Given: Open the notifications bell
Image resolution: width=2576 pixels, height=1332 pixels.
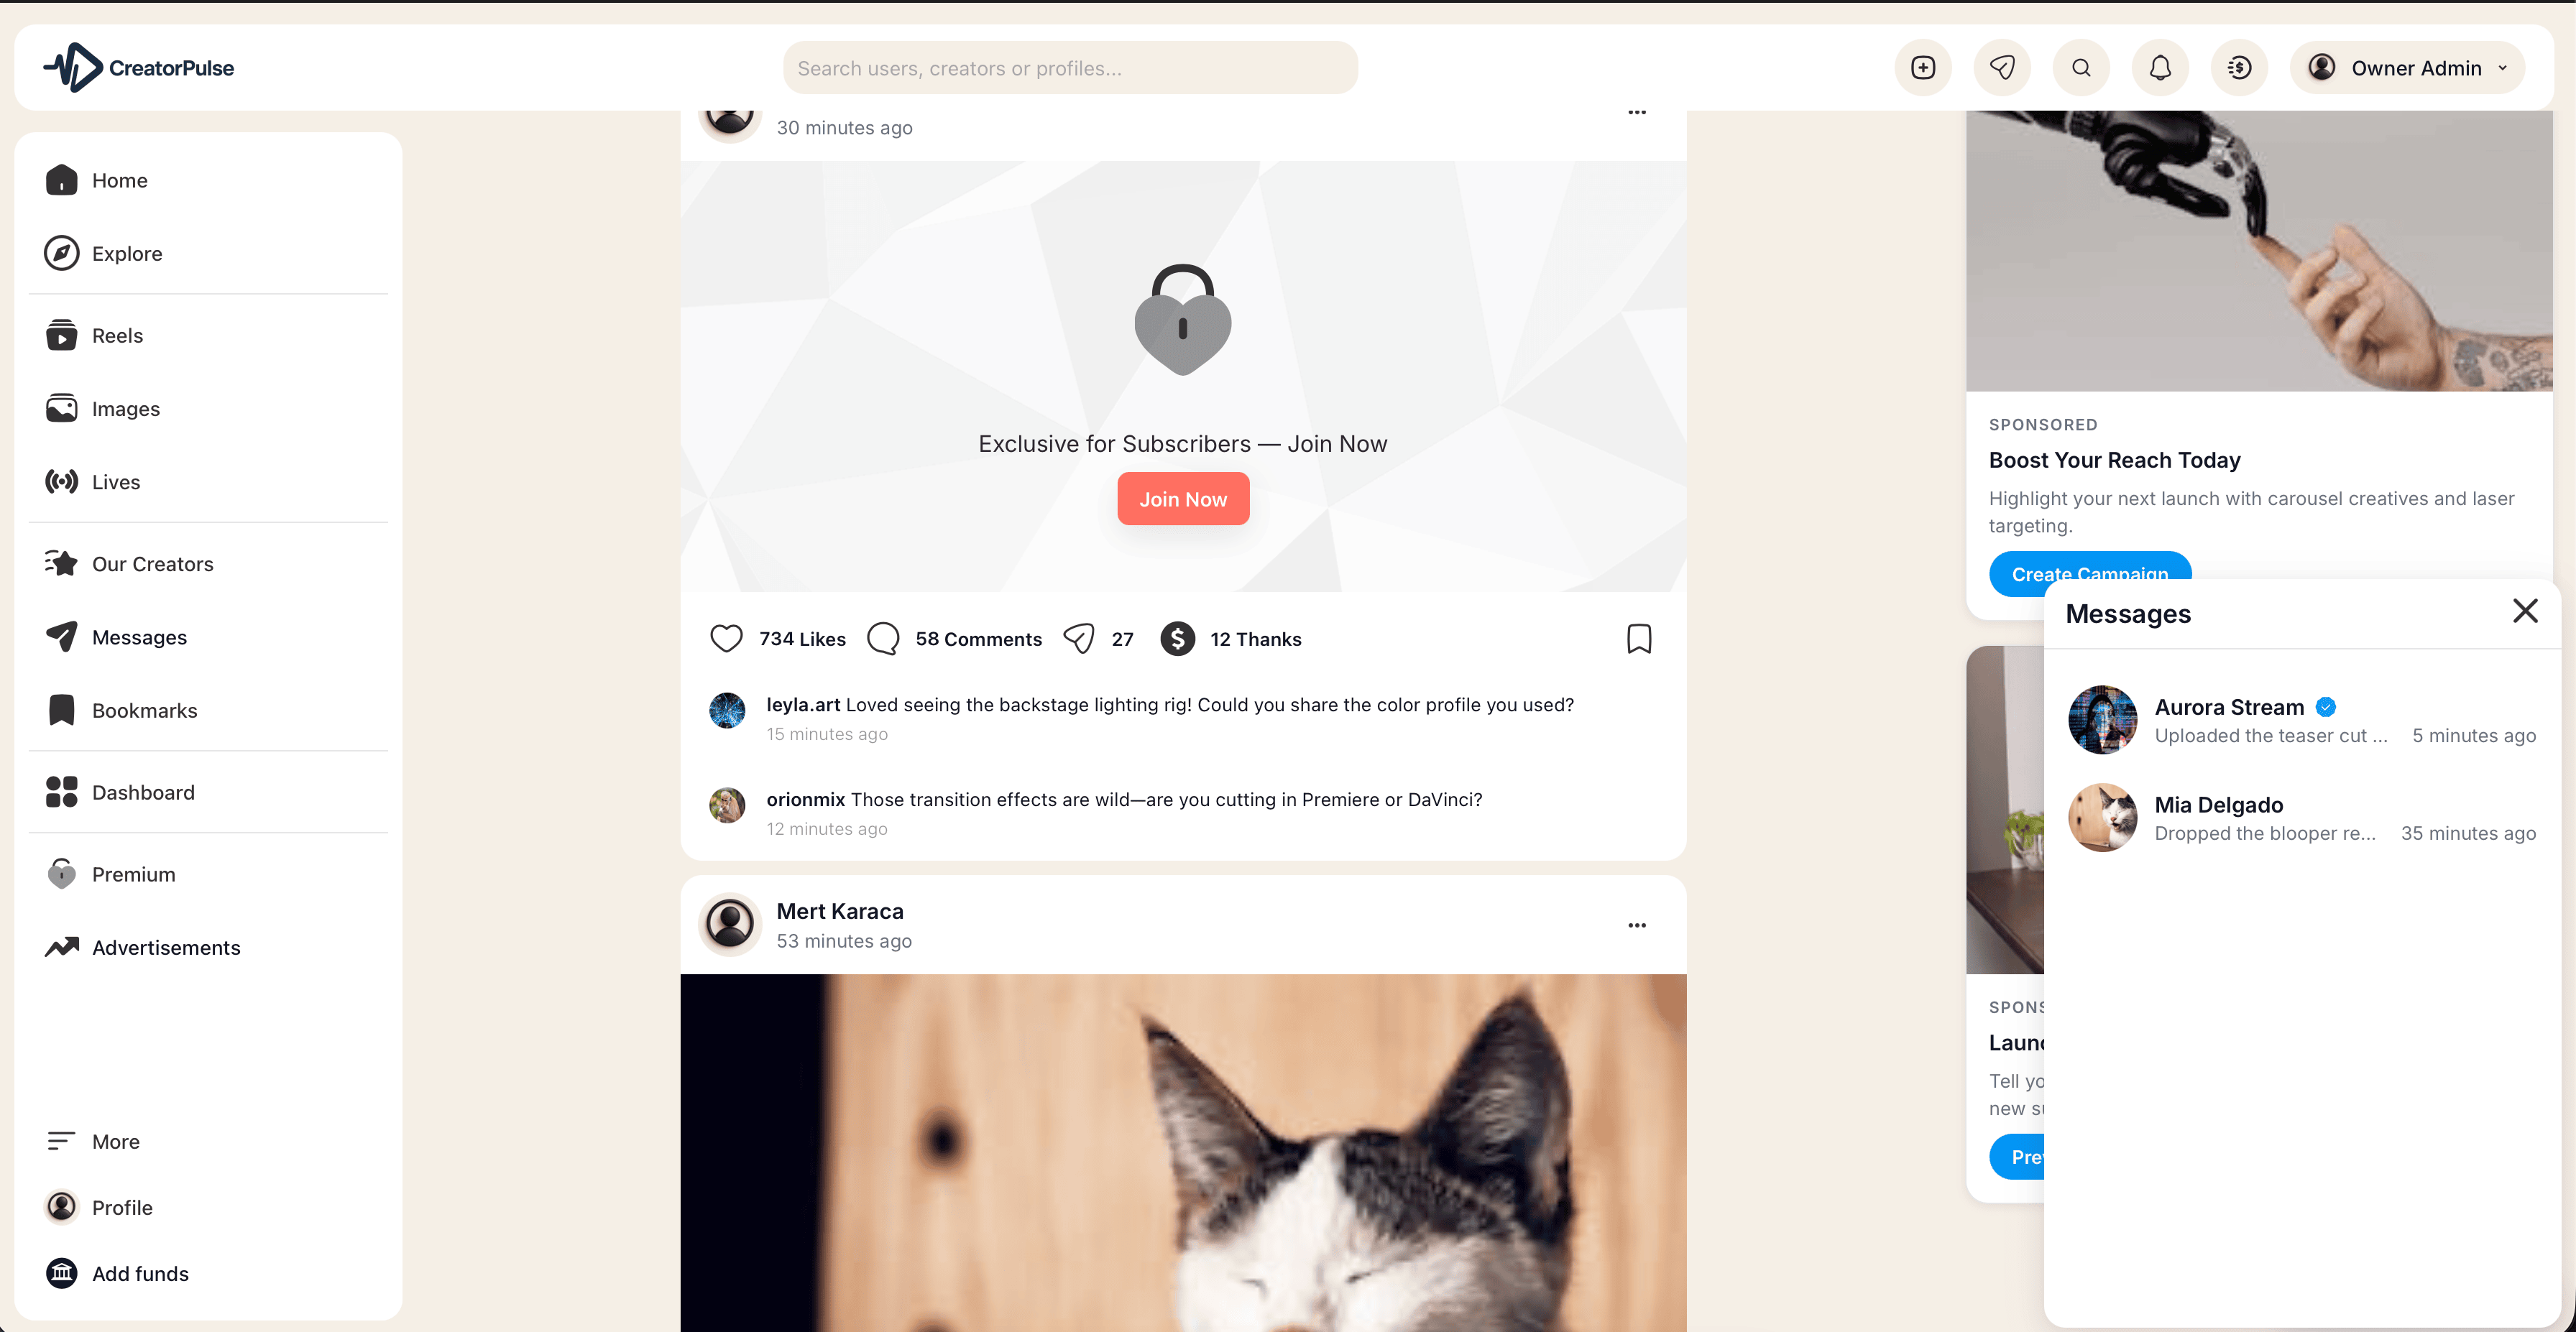Looking at the screenshot, I should [x=2160, y=68].
